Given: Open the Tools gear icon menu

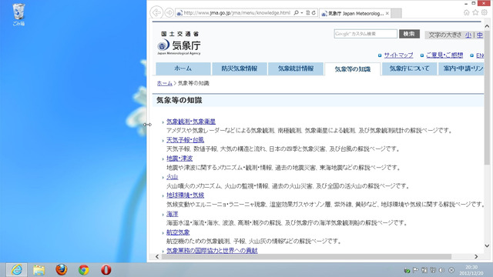Looking at the screenshot, I should (x=485, y=12).
